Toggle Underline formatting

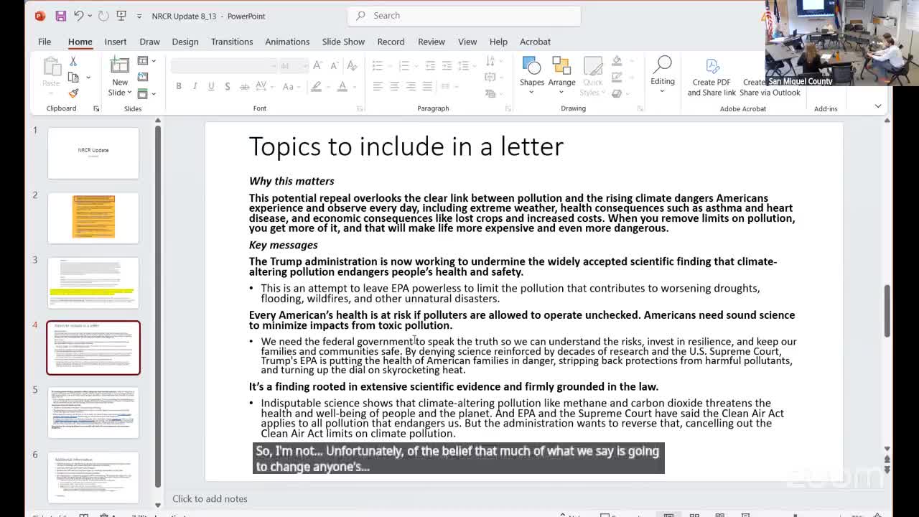pyautogui.click(x=211, y=86)
